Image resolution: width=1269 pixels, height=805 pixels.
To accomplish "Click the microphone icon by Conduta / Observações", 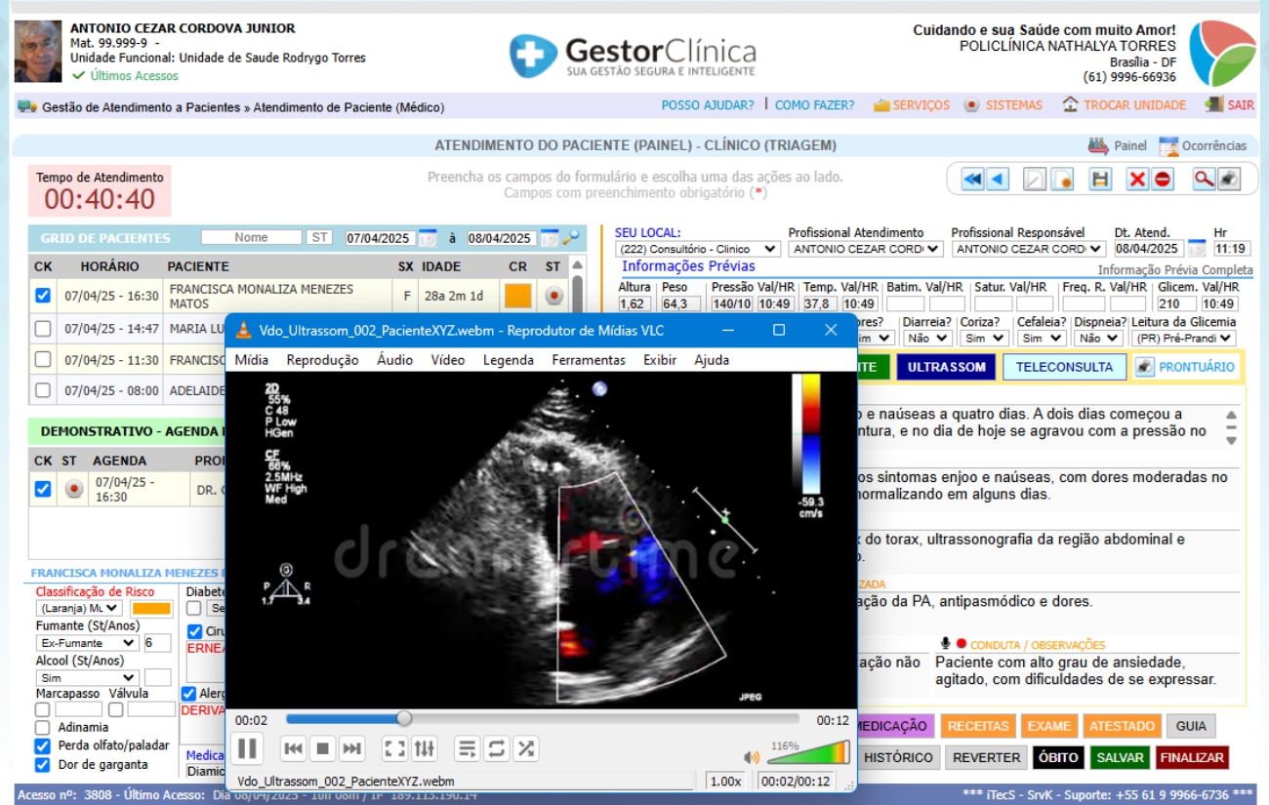I will pyautogui.click(x=945, y=644).
